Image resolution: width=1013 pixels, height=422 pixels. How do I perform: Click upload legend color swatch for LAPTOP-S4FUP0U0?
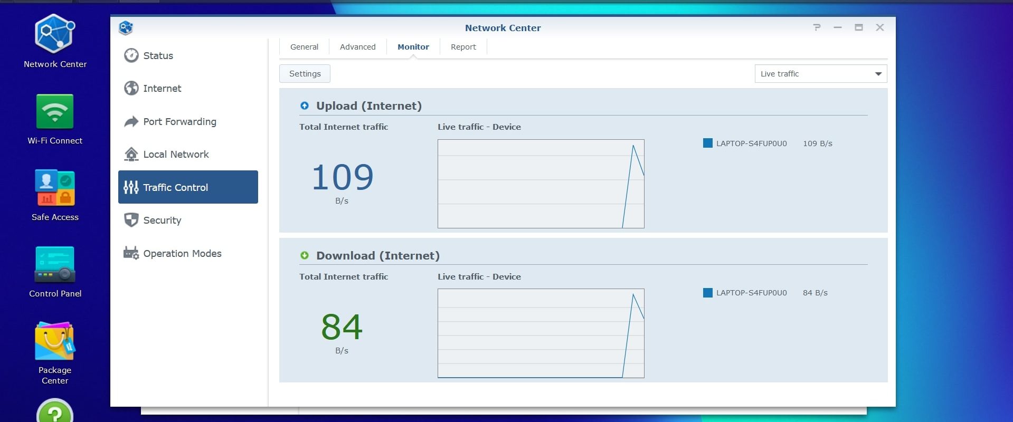(708, 143)
